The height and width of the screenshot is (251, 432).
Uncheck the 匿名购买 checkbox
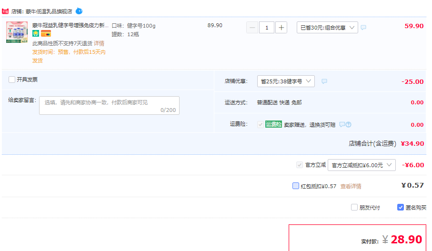pos(401,208)
